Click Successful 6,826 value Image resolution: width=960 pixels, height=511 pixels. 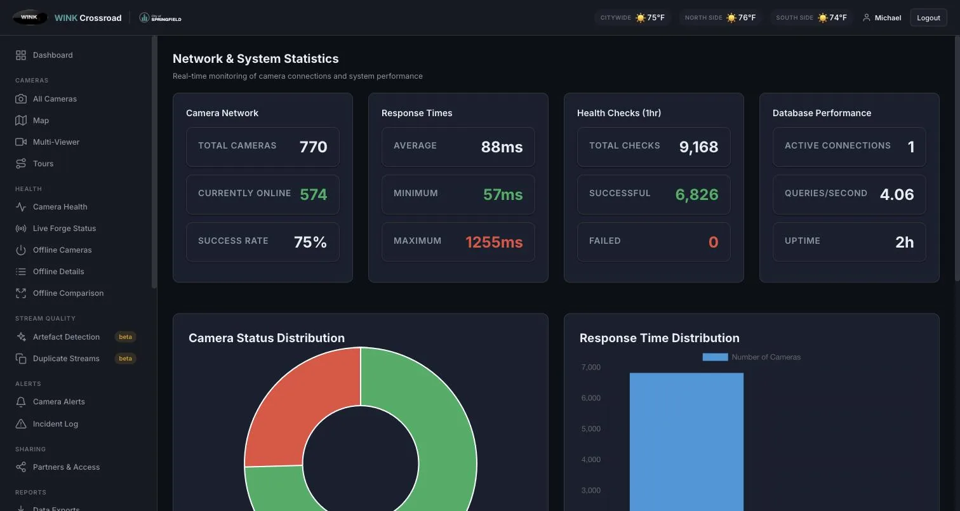point(697,195)
